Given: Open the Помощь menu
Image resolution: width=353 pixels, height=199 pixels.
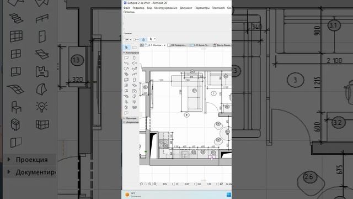Looking at the screenshot, I should (x=129, y=12).
